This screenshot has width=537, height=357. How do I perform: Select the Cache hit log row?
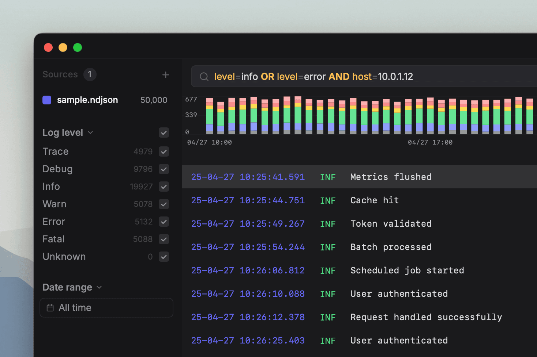click(360, 200)
